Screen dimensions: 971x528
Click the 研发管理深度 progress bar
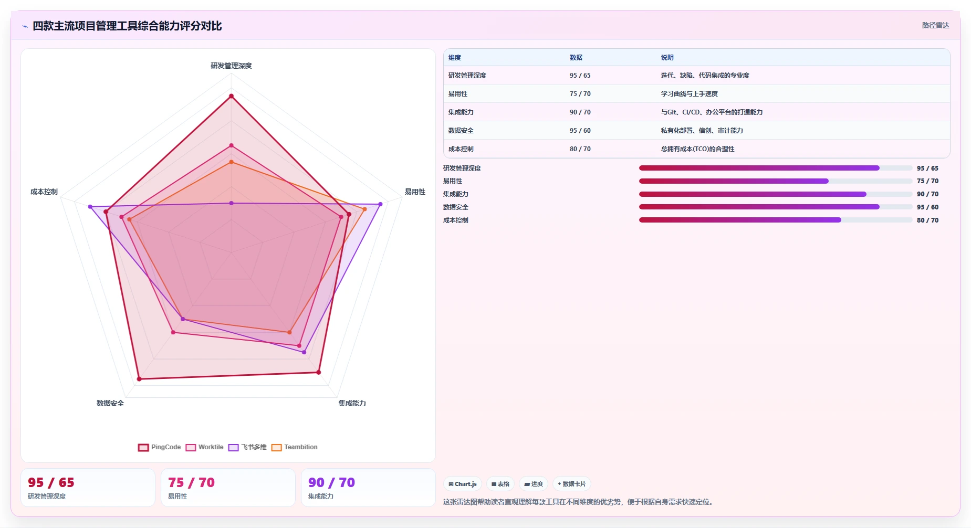(x=776, y=168)
